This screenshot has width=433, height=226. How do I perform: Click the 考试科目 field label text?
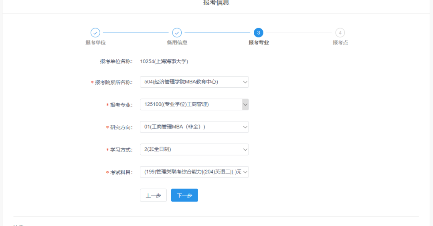(121, 172)
